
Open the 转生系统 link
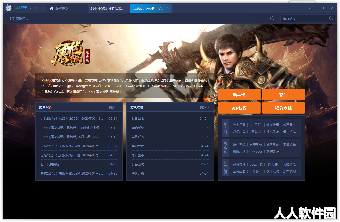[x=239, y=145]
